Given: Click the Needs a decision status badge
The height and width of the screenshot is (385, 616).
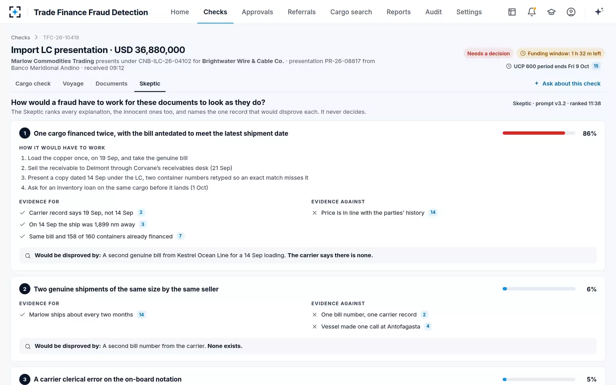Looking at the screenshot, I should pyautogui.click(x=489, y=53).
